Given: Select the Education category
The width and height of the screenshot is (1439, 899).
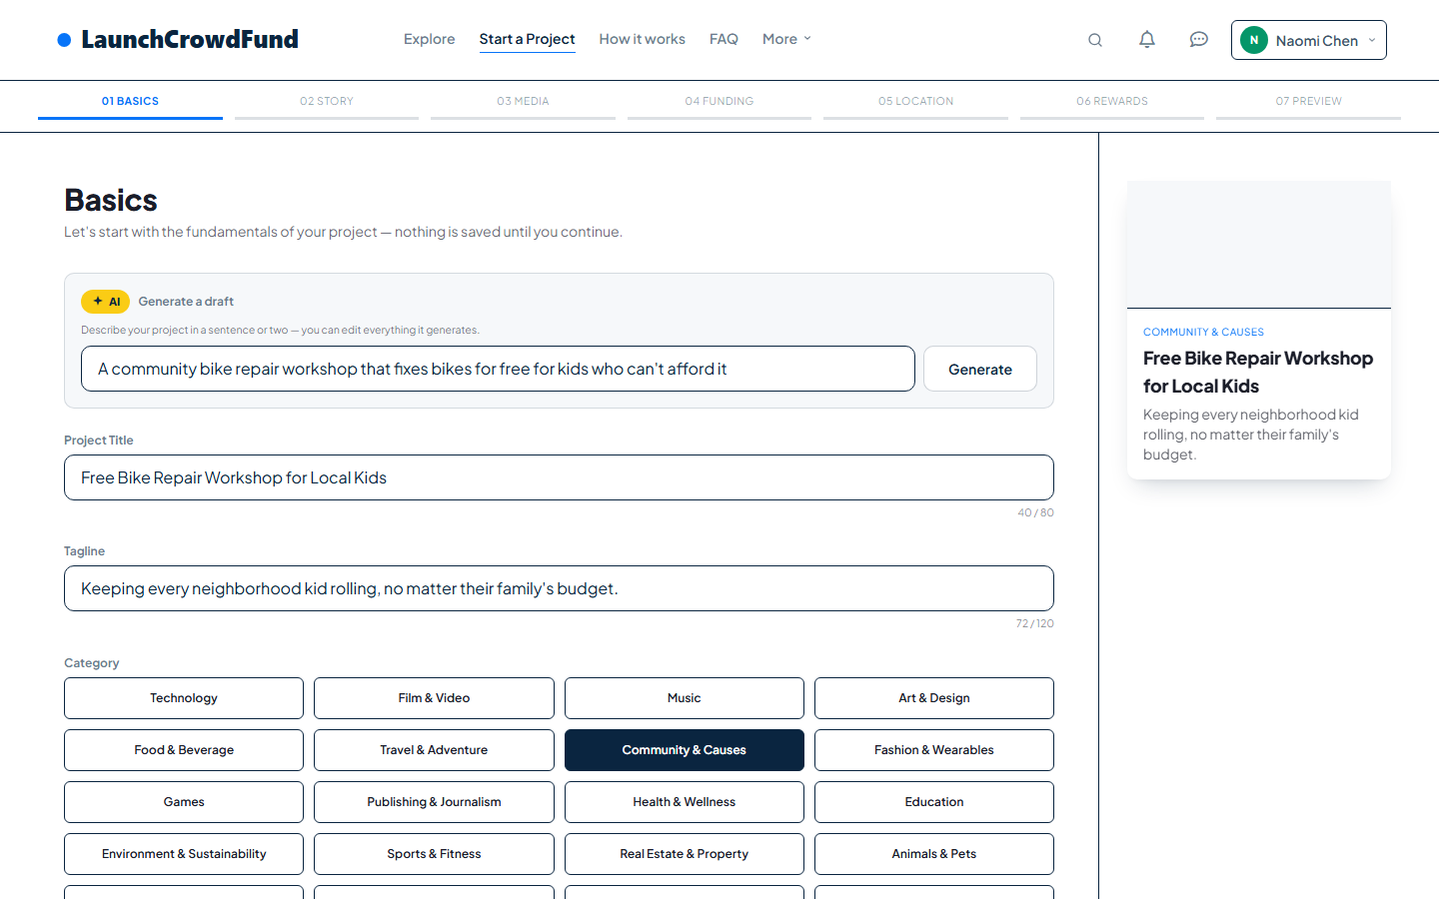Looking at the screenshot, I should pos(934,802).
